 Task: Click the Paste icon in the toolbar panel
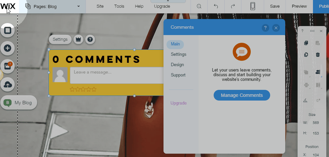coord(318,43)
